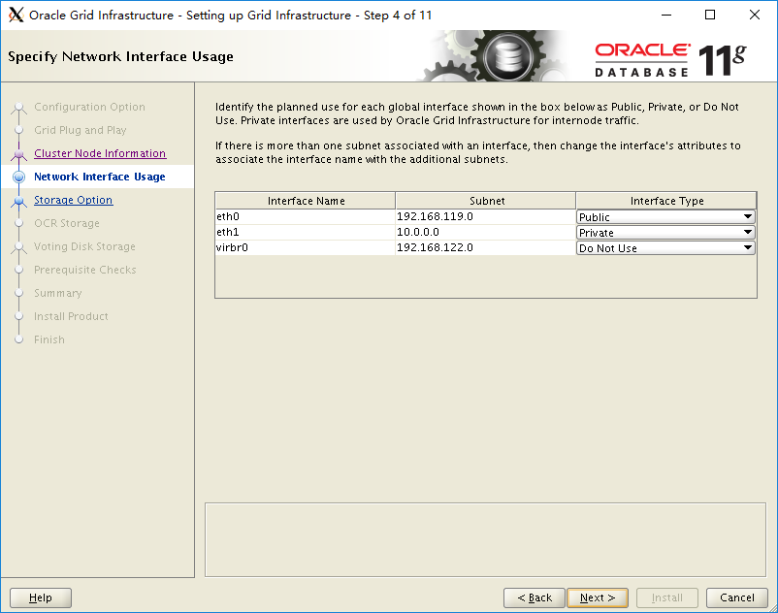The height and width of the screenshot is (613, 778).
Task: Open the eth0 Interface Type dropdown
Action: point(665,216)
